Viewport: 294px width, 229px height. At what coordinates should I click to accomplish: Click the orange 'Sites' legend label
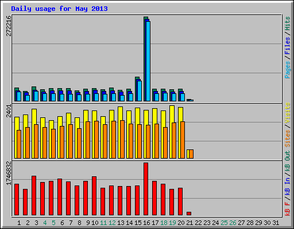[287, 139]
